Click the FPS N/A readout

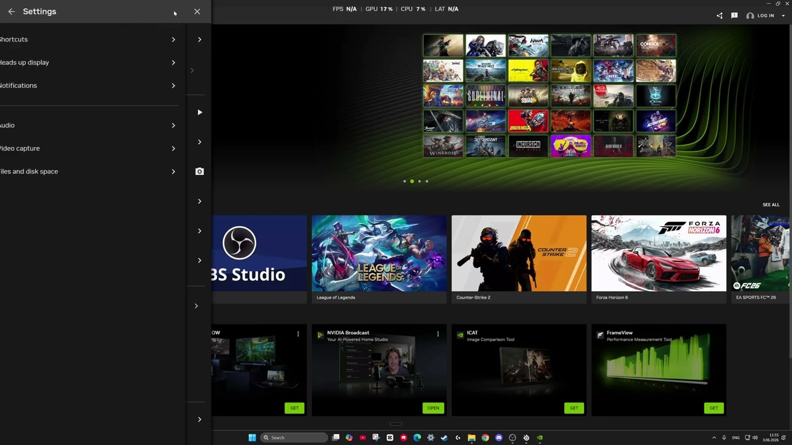[x=345, y=9]
